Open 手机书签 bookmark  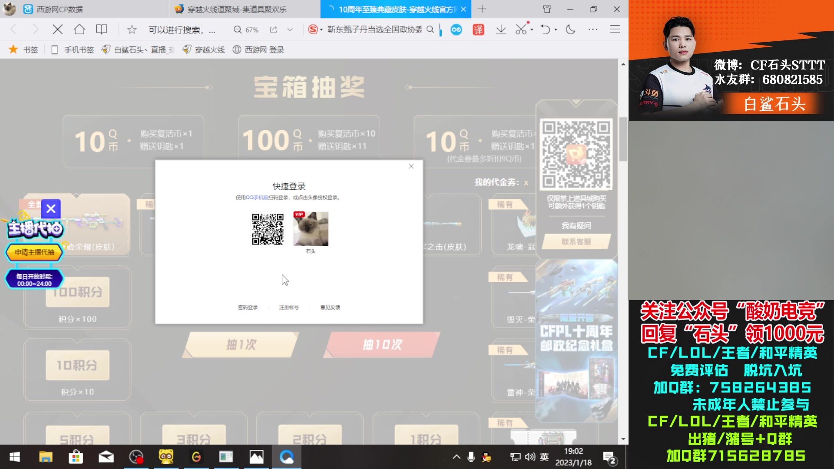73,50
